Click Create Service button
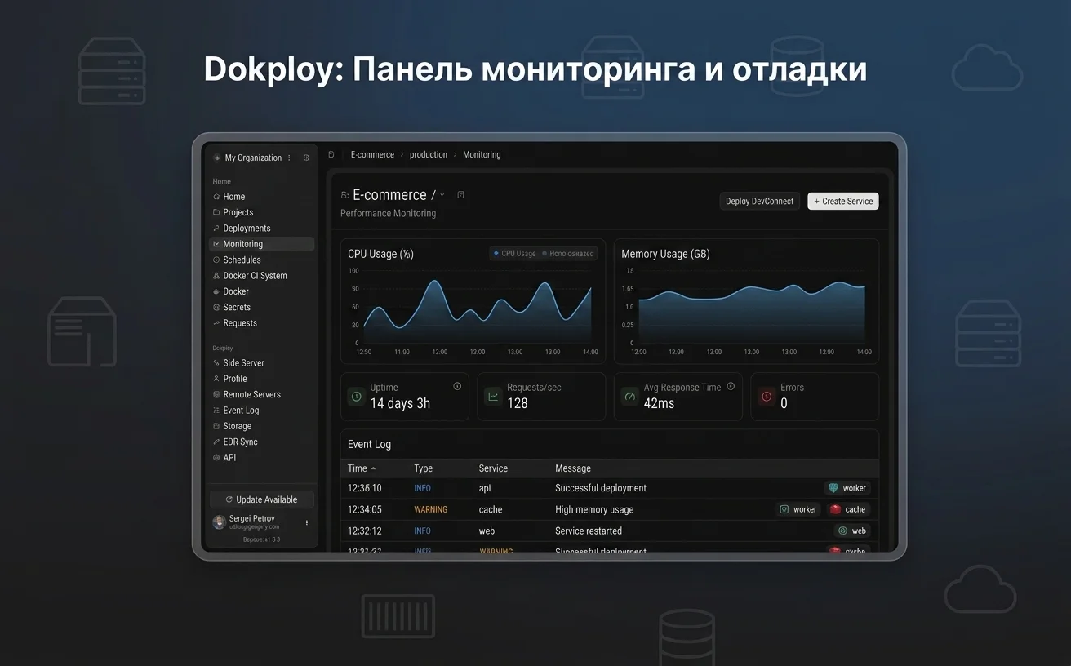The height and width of the screenshot is (666, 1071). tap(843, 201)
